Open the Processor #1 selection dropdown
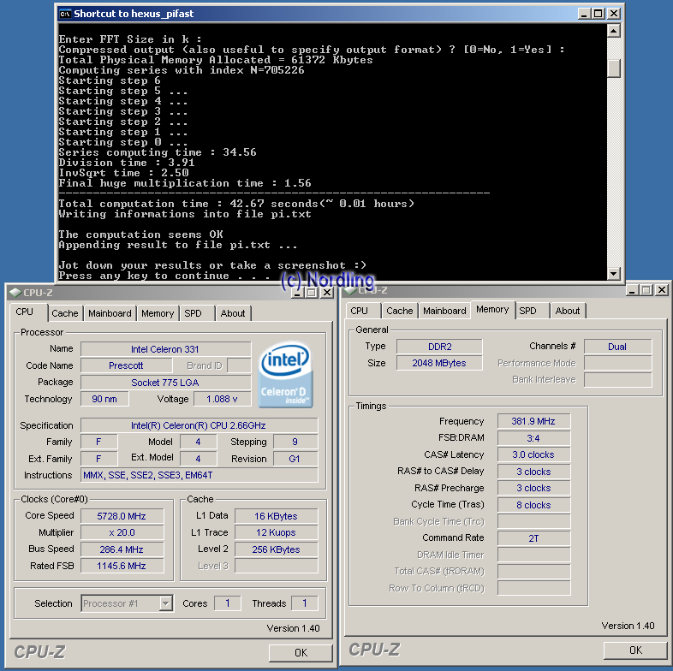This screenshot has width=673, height=671. pyautogui.click(x=165, y=603)
